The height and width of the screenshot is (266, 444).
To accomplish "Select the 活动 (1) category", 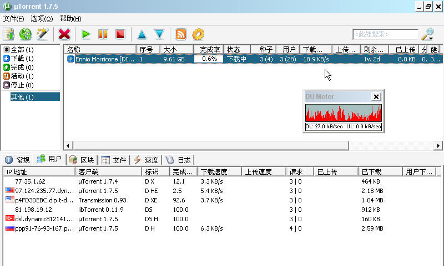I will (18, 76).
